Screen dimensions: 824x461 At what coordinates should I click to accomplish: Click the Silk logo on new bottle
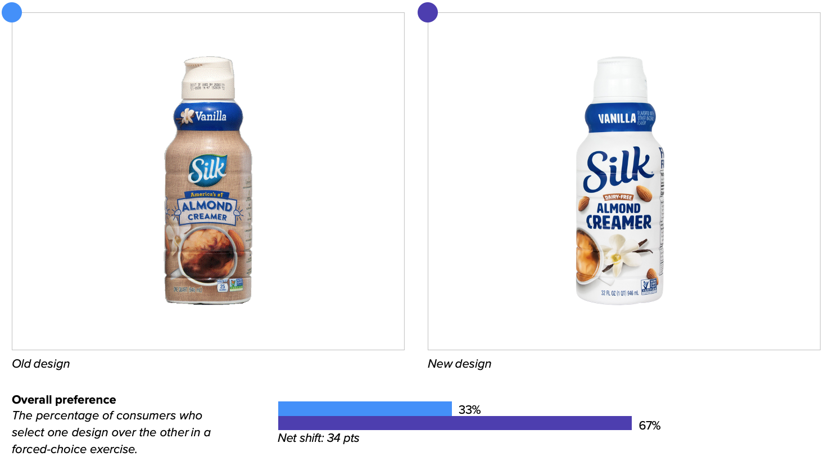click(x=619, y=169)
